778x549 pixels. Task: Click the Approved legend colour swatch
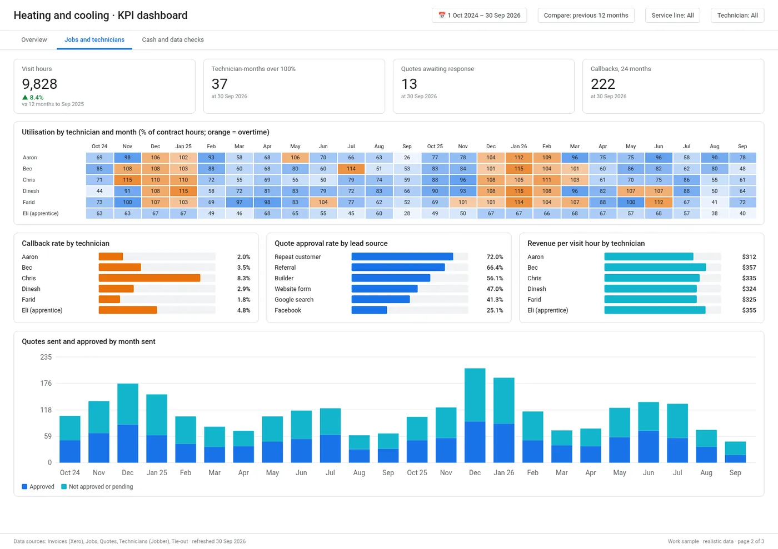pos(24,487)
